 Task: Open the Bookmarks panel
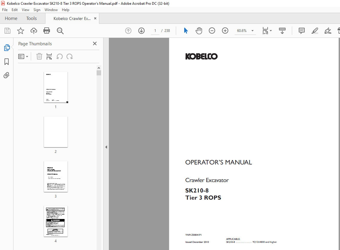point(7,61)
